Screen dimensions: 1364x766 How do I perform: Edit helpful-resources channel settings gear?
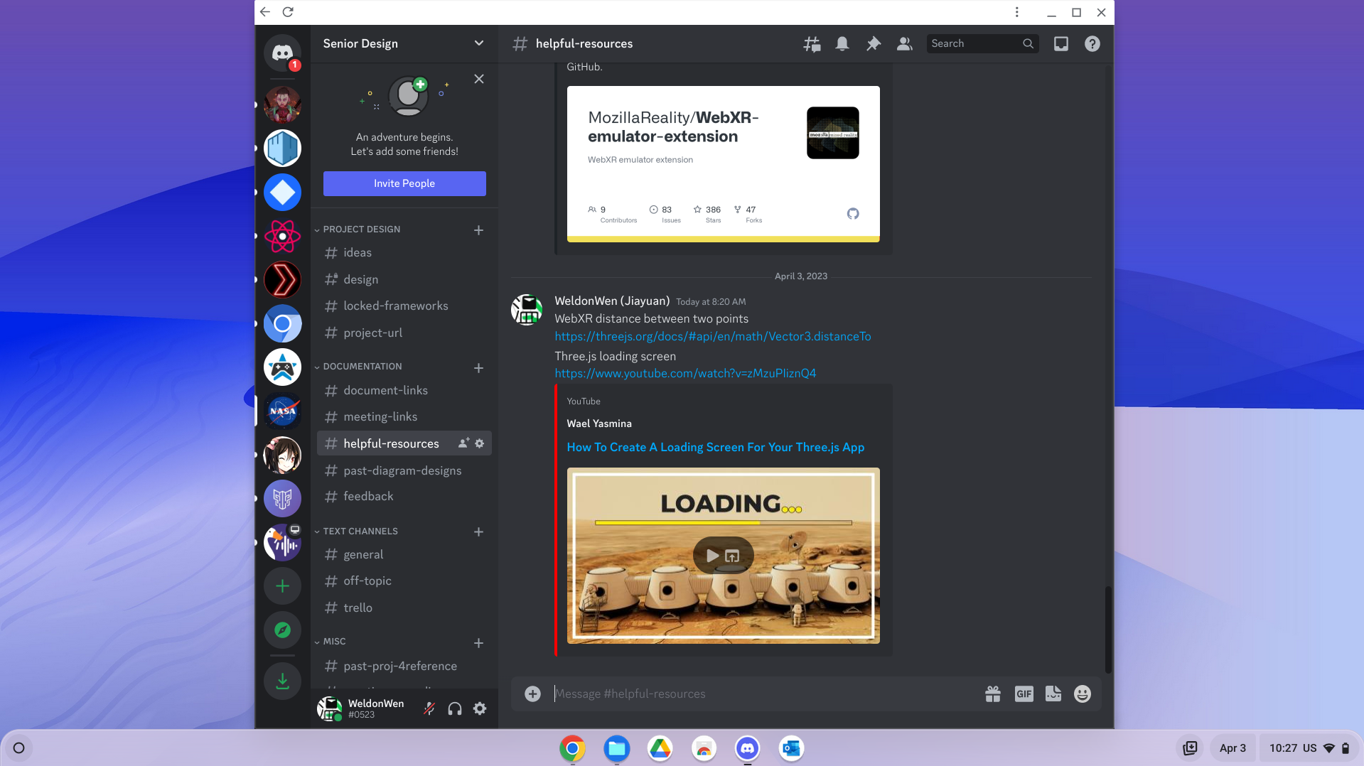click(480, 443)
